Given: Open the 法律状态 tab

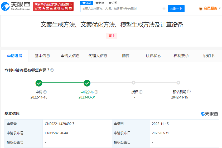Looking at the screenshot, I should point(153,56).
